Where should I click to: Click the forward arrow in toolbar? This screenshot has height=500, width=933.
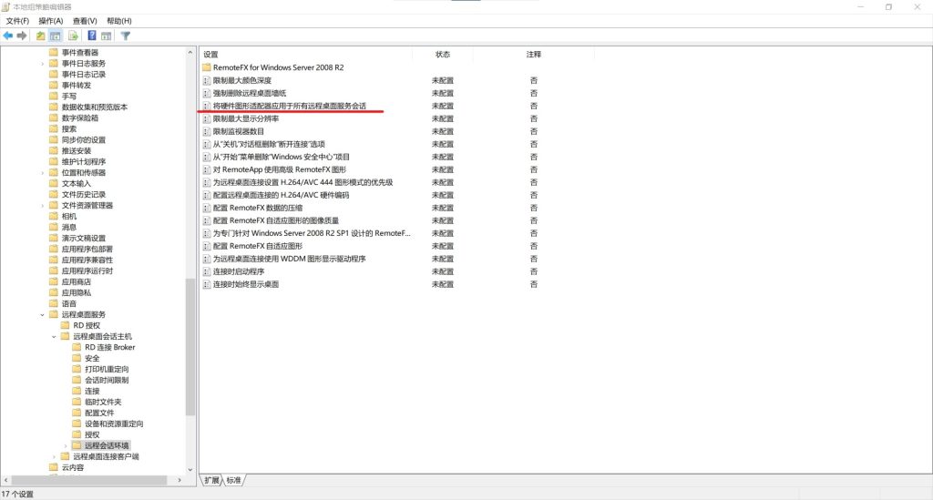coord(22,36)
